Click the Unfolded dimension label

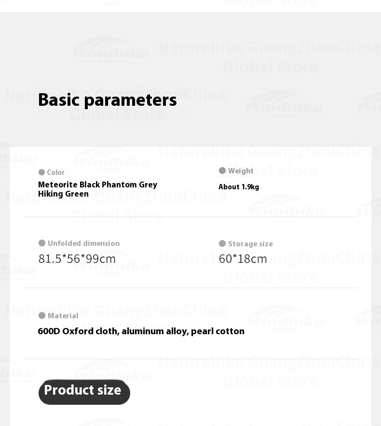click(x=83, y=243)
